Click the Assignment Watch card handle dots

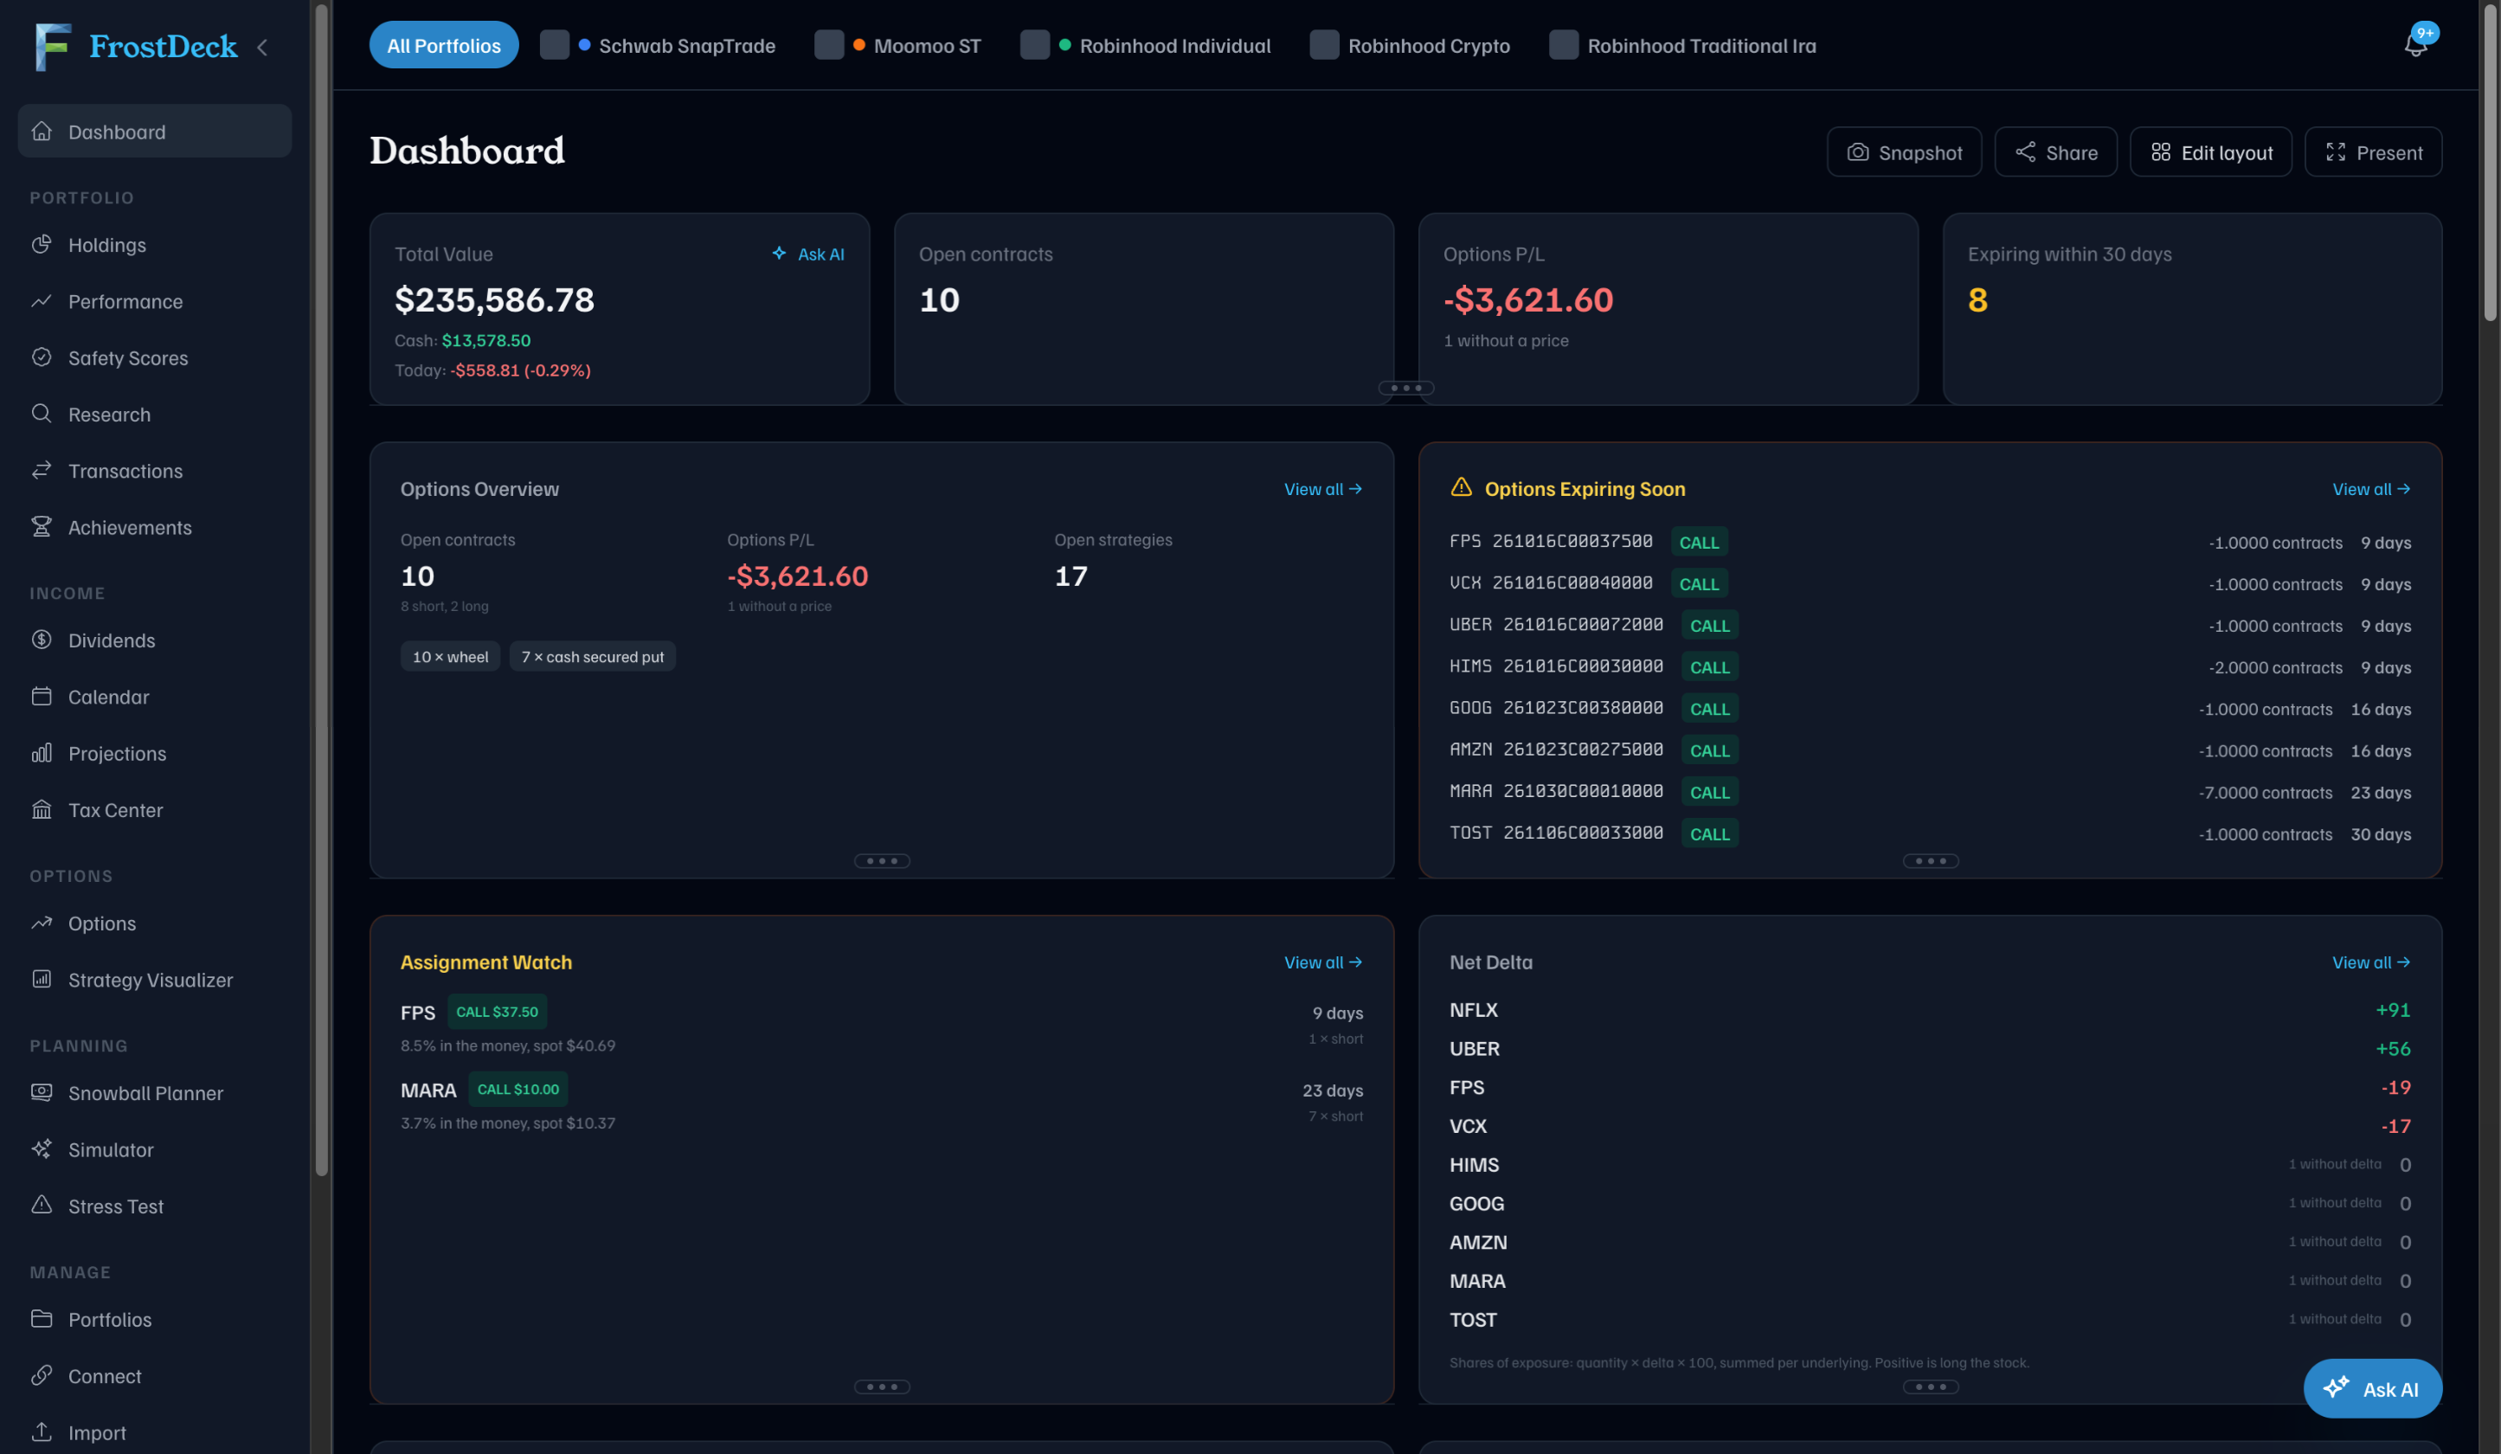point(883,1387)
